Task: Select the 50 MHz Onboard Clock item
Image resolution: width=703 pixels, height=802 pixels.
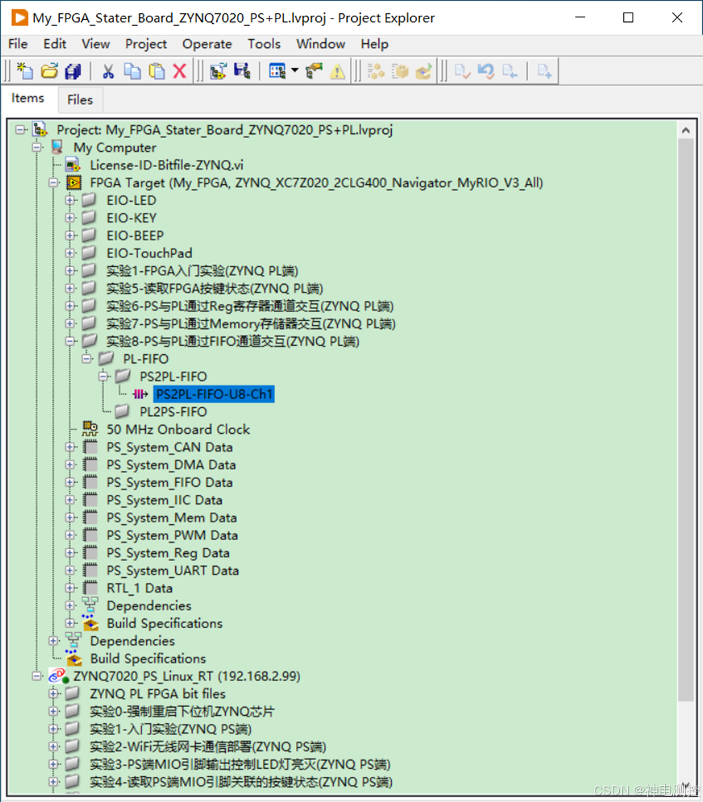Action: point(178,429)
